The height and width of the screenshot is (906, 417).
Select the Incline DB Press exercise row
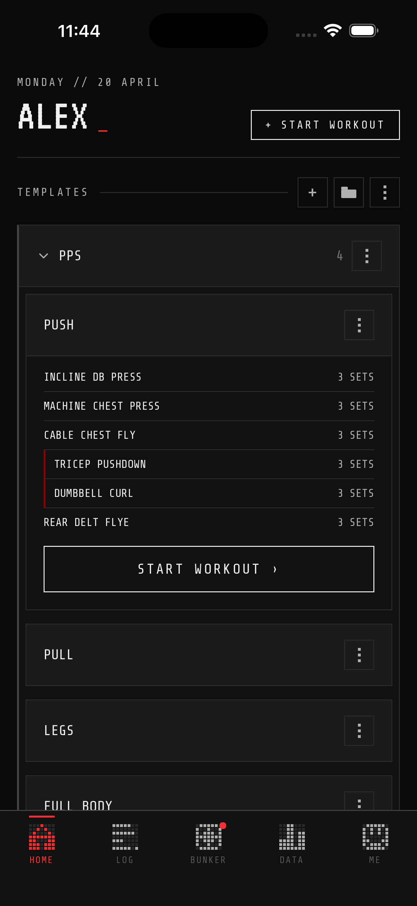click(208, 377)
